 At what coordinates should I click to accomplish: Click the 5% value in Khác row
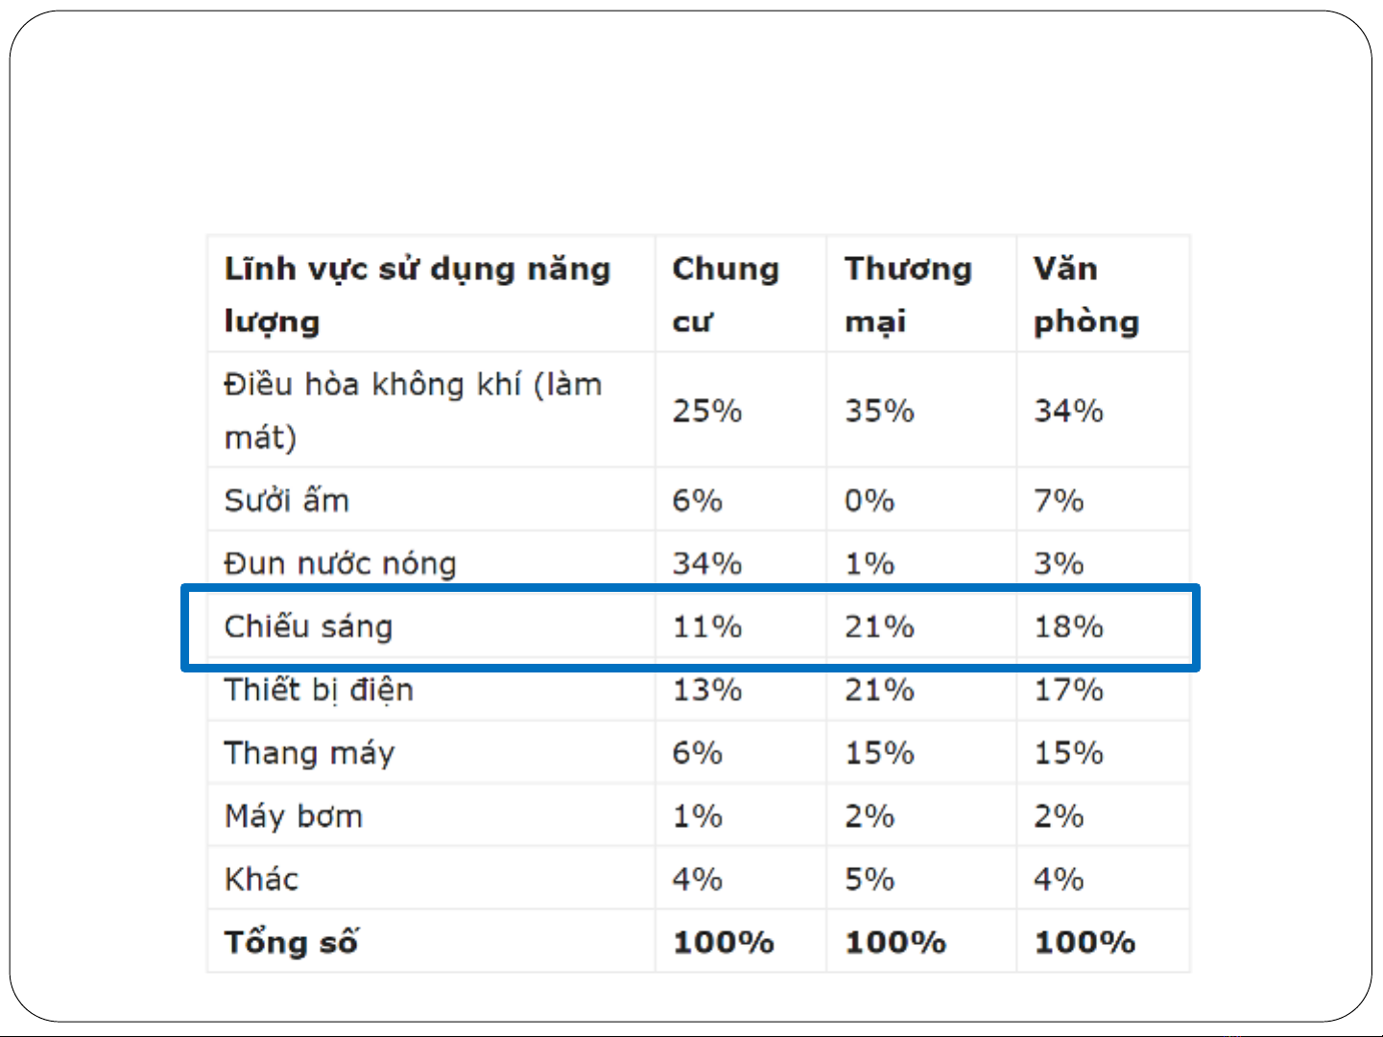[x=870, y=879]
